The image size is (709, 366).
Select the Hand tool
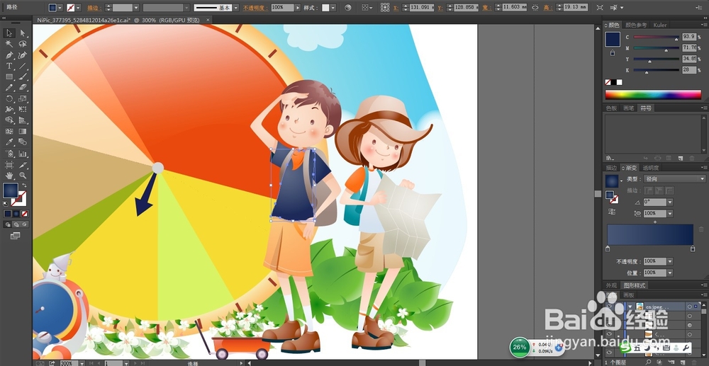9,176
